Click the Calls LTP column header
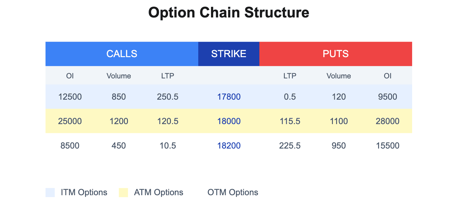 click(x=168, y=76)
